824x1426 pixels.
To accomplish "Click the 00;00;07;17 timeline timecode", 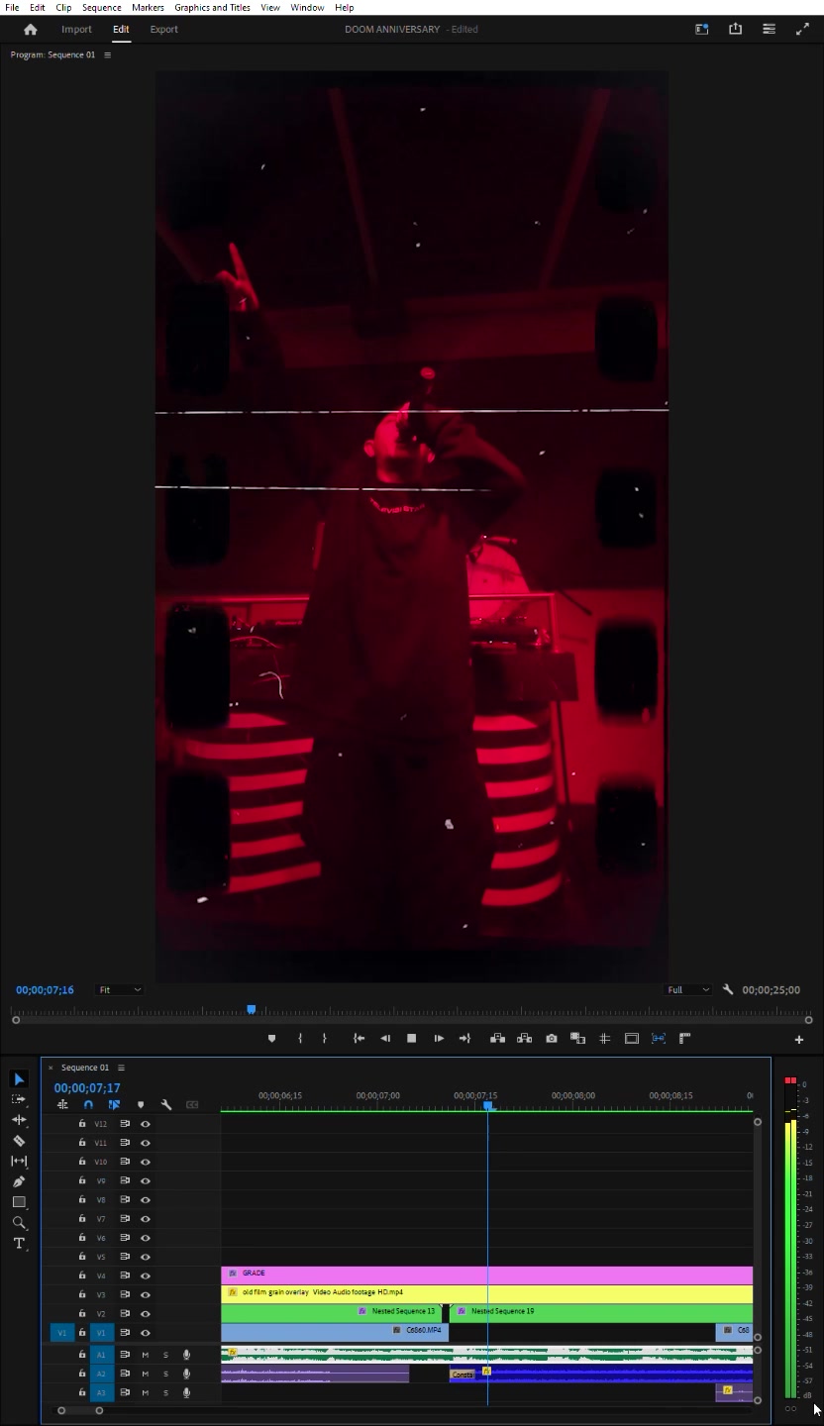I will (87, 1087).
